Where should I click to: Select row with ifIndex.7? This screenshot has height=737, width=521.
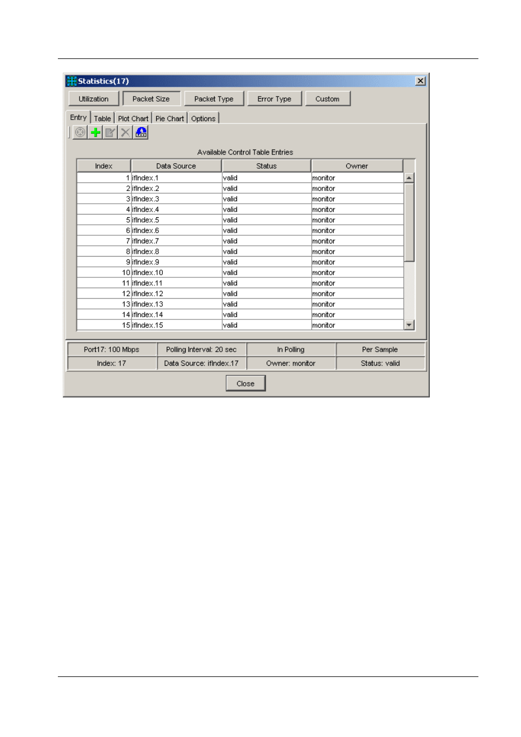pos(240,241)
